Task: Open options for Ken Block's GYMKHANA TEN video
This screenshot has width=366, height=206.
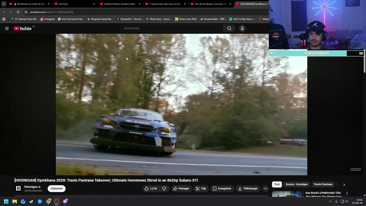Action: pos(347,194)
